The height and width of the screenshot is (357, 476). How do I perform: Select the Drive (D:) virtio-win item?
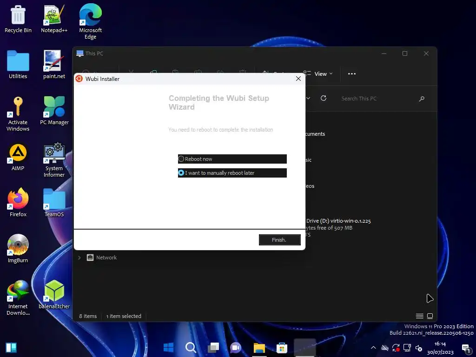pos(338,228)
